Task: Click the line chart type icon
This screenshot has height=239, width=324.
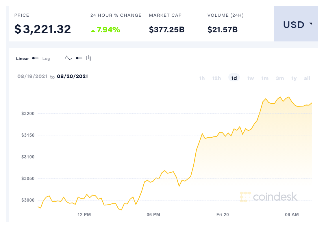Action: [68, 58]
